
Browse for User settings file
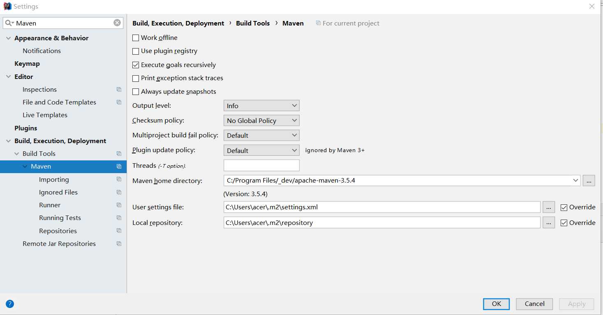549,207
